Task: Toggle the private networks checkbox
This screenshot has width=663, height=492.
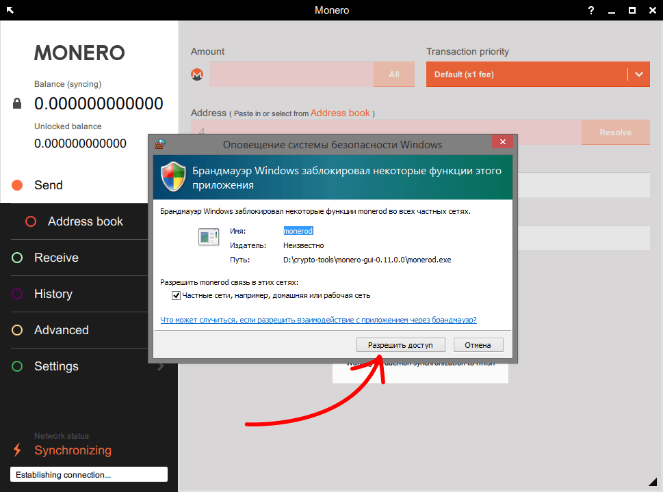Action: pyautogui.click(x=176, y=296)
